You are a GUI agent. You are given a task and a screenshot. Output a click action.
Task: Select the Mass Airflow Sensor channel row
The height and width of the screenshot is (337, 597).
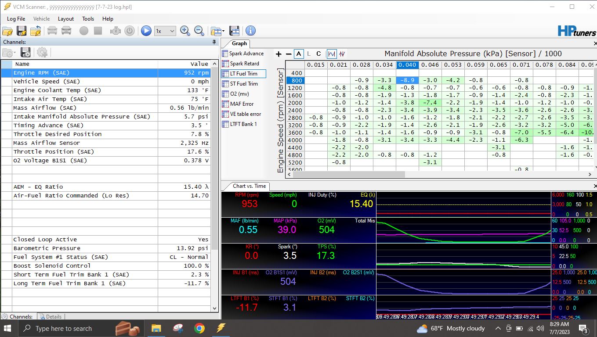pyautogui.click(x=105, y=143)
